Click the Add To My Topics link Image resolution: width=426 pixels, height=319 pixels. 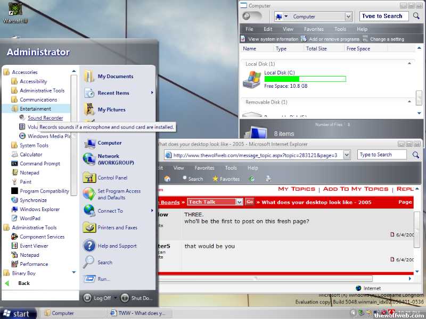(356, 189)
